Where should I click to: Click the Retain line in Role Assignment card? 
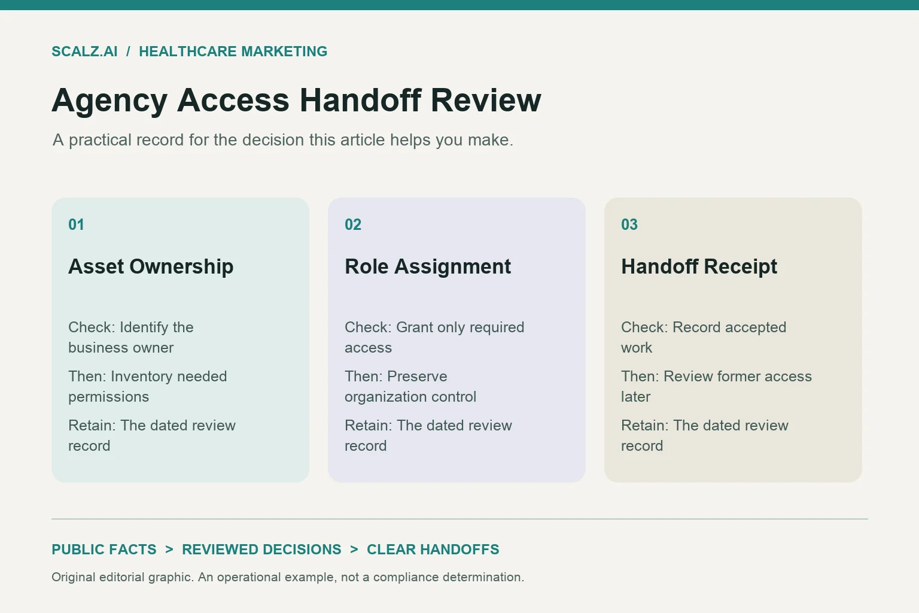428,436
